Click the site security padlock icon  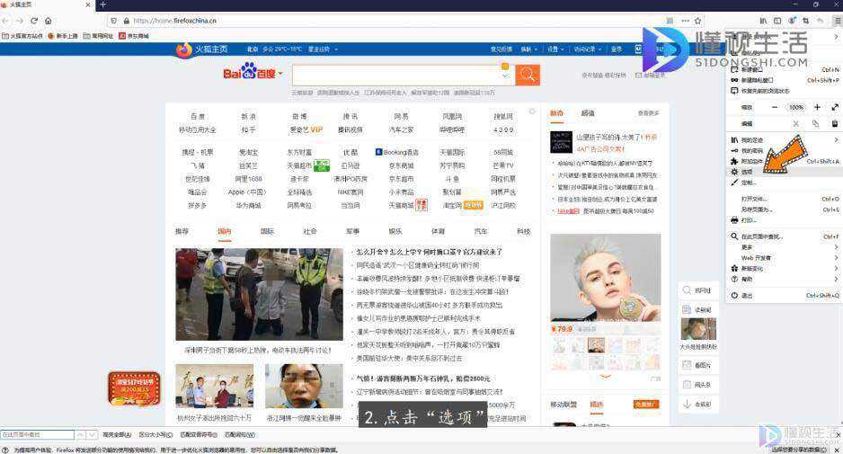(x=127, y=21)
